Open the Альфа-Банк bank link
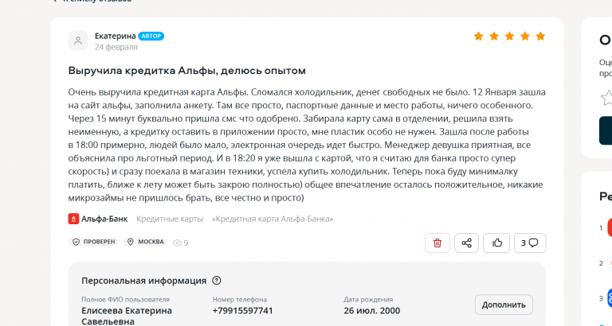This screenshot has width=612, height=326. pyautogui.click(x=104, y=219)
